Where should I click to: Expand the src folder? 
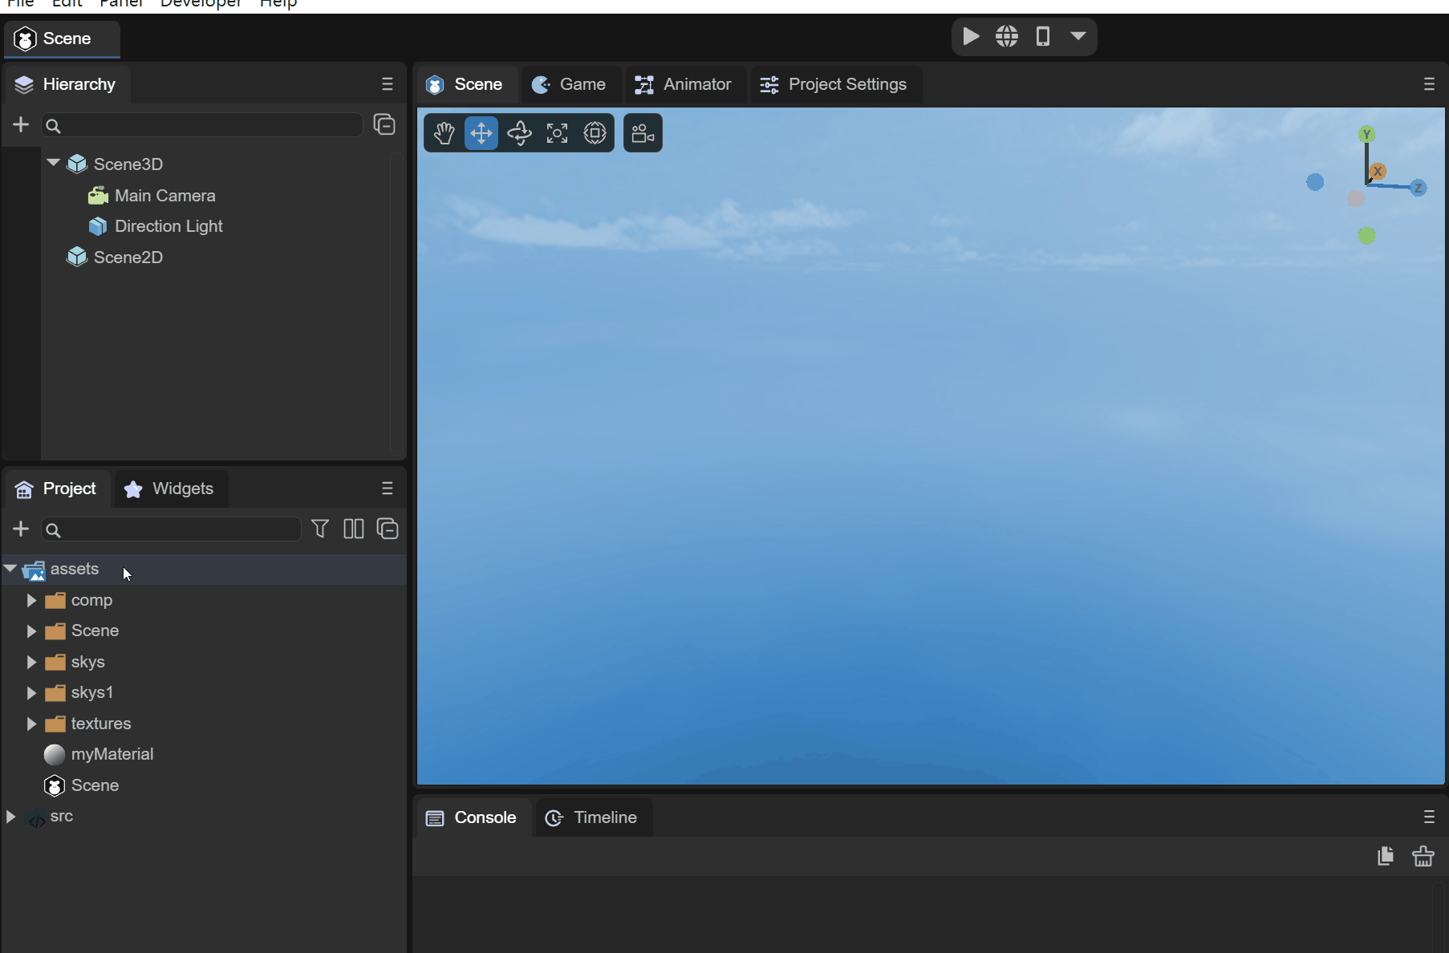coord(11,817)
